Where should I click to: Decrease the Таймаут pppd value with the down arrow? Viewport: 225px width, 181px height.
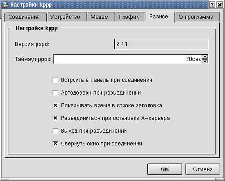click(x=205, y=61)
